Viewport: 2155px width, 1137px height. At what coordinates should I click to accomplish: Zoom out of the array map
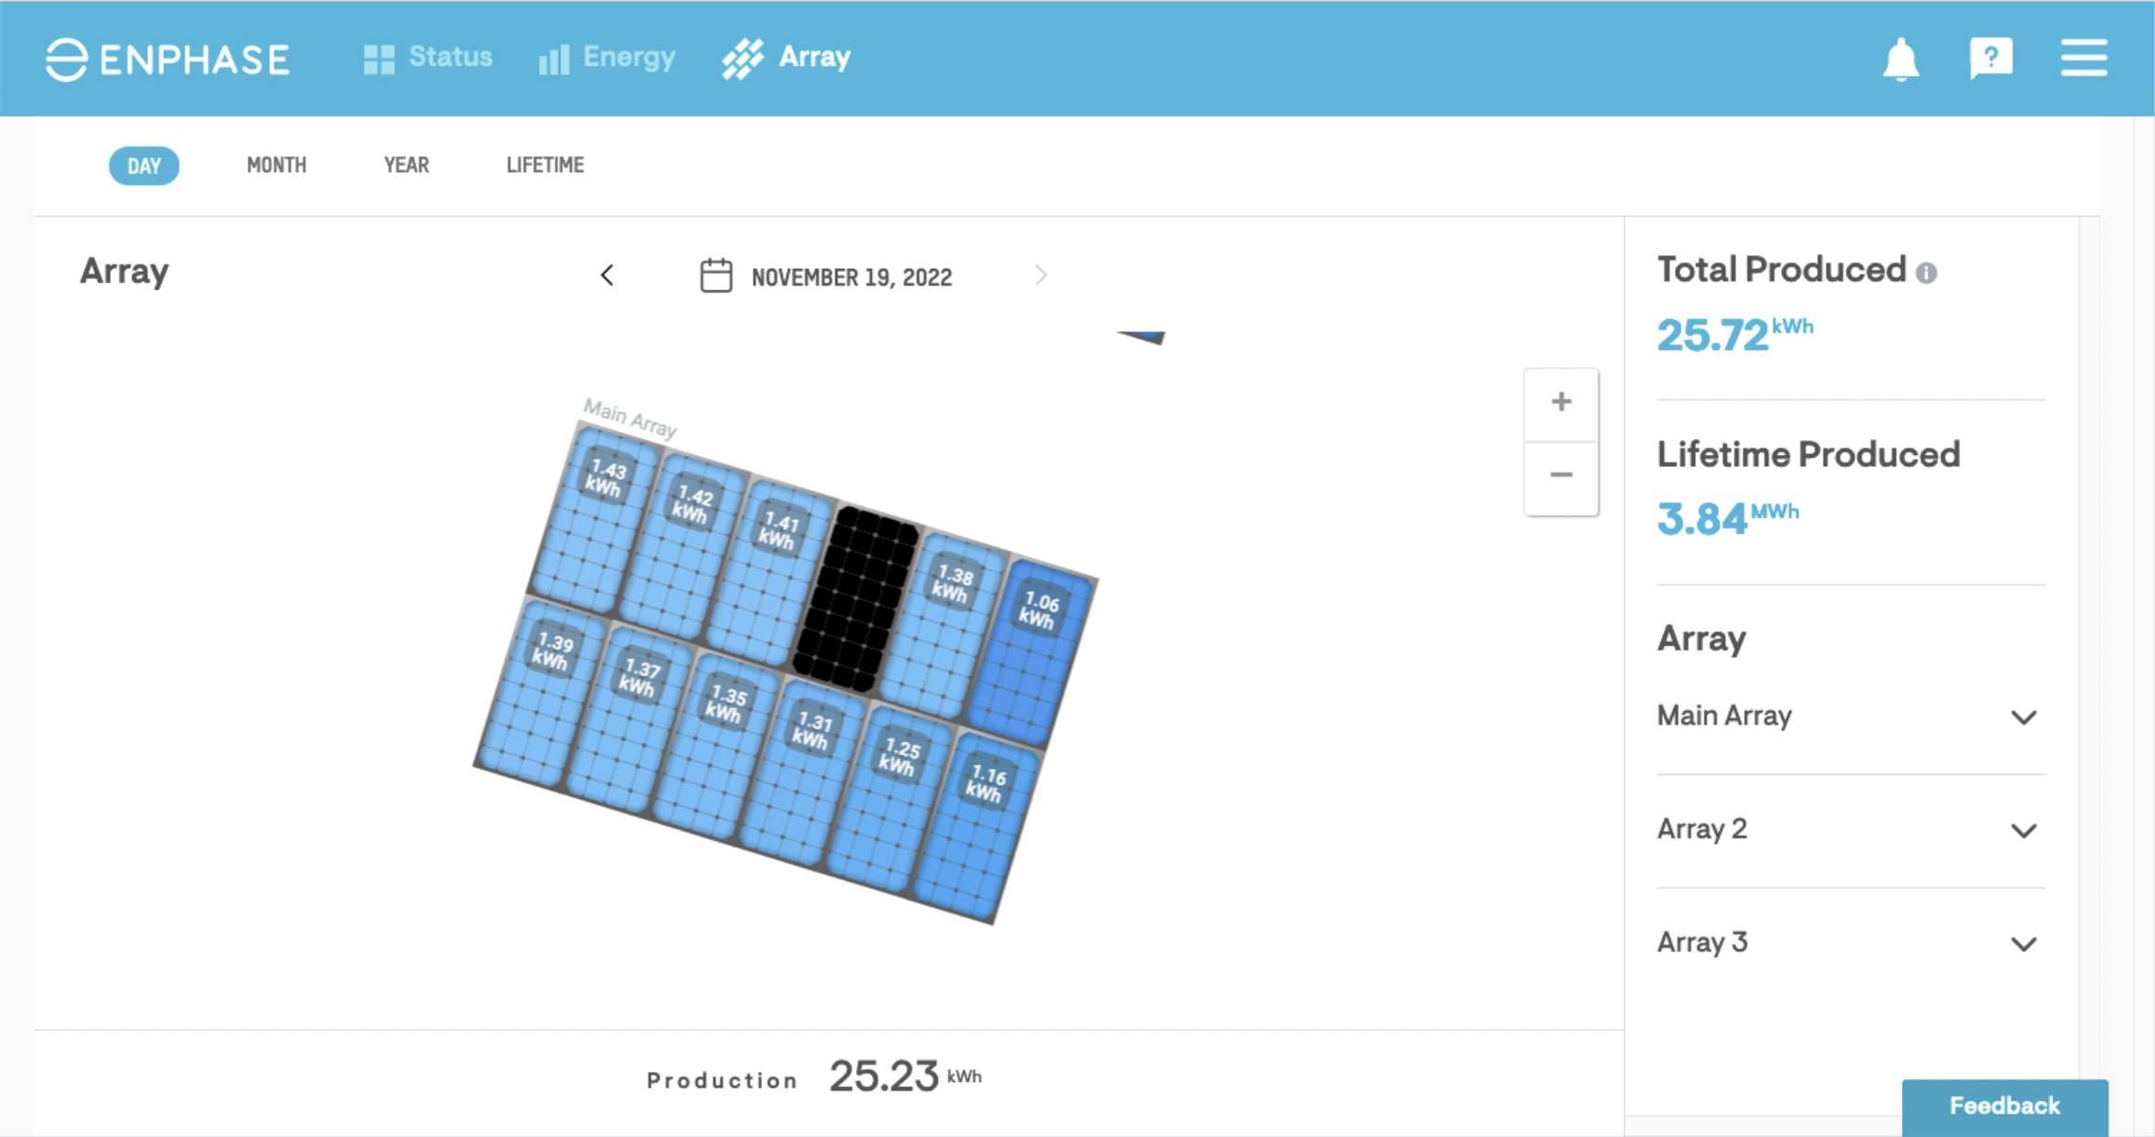1561,475
